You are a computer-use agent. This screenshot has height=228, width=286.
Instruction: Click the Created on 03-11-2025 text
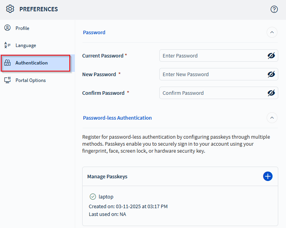tap(128, 206)
